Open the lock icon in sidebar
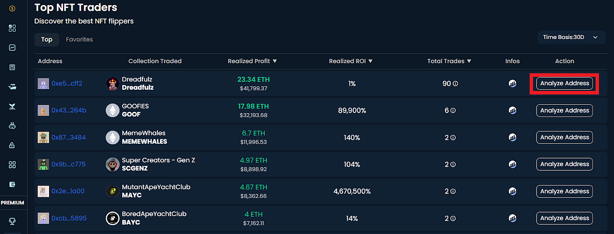Viewport: 614px width, 234px height. 12,145
